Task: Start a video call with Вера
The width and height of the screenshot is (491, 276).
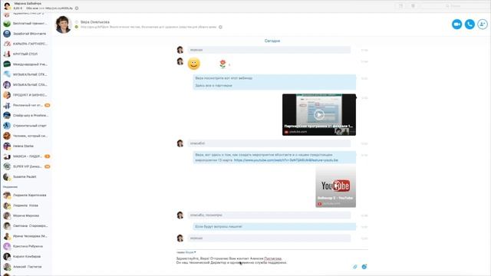Action: (457, 24)
